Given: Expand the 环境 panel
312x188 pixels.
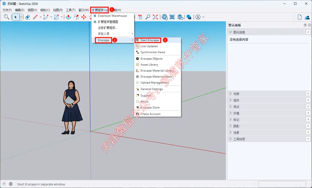Looking at the screenshot, I should click(231, 113).
